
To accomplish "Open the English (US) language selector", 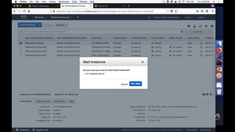I will (x=40, y=130).
